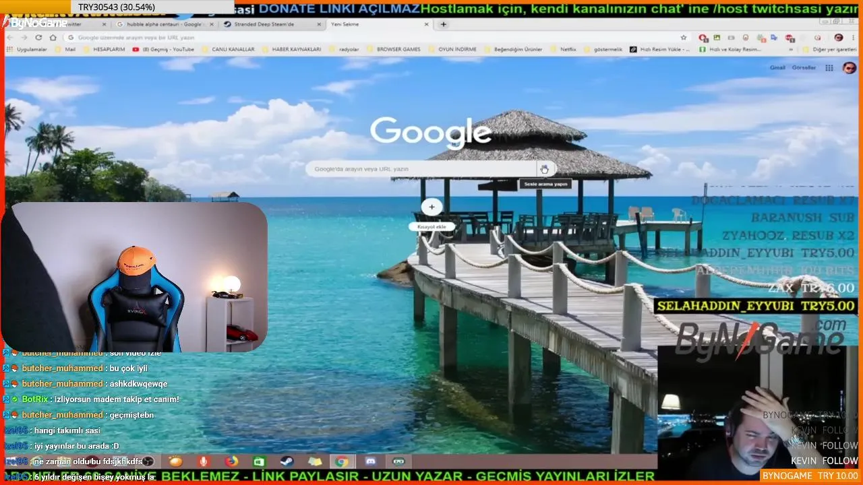
Task: Open the yellow folder taskbar icon
Action: point(315,461)
